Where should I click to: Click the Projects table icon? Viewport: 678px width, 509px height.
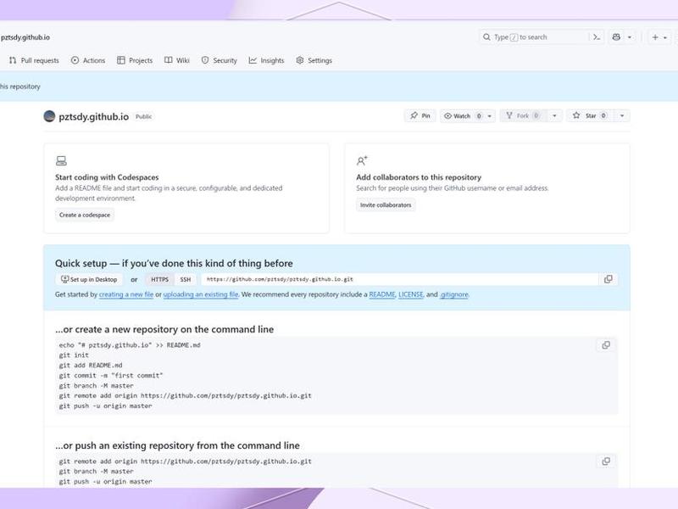point(121,60)
